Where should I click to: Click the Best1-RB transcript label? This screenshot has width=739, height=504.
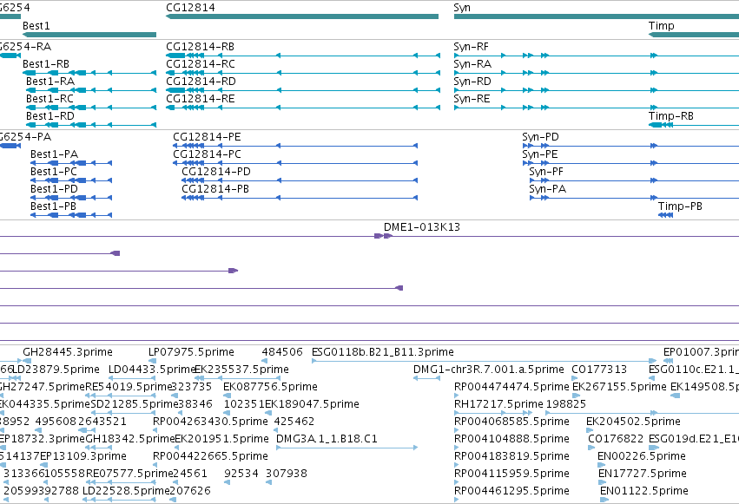[x=46, y=64]
